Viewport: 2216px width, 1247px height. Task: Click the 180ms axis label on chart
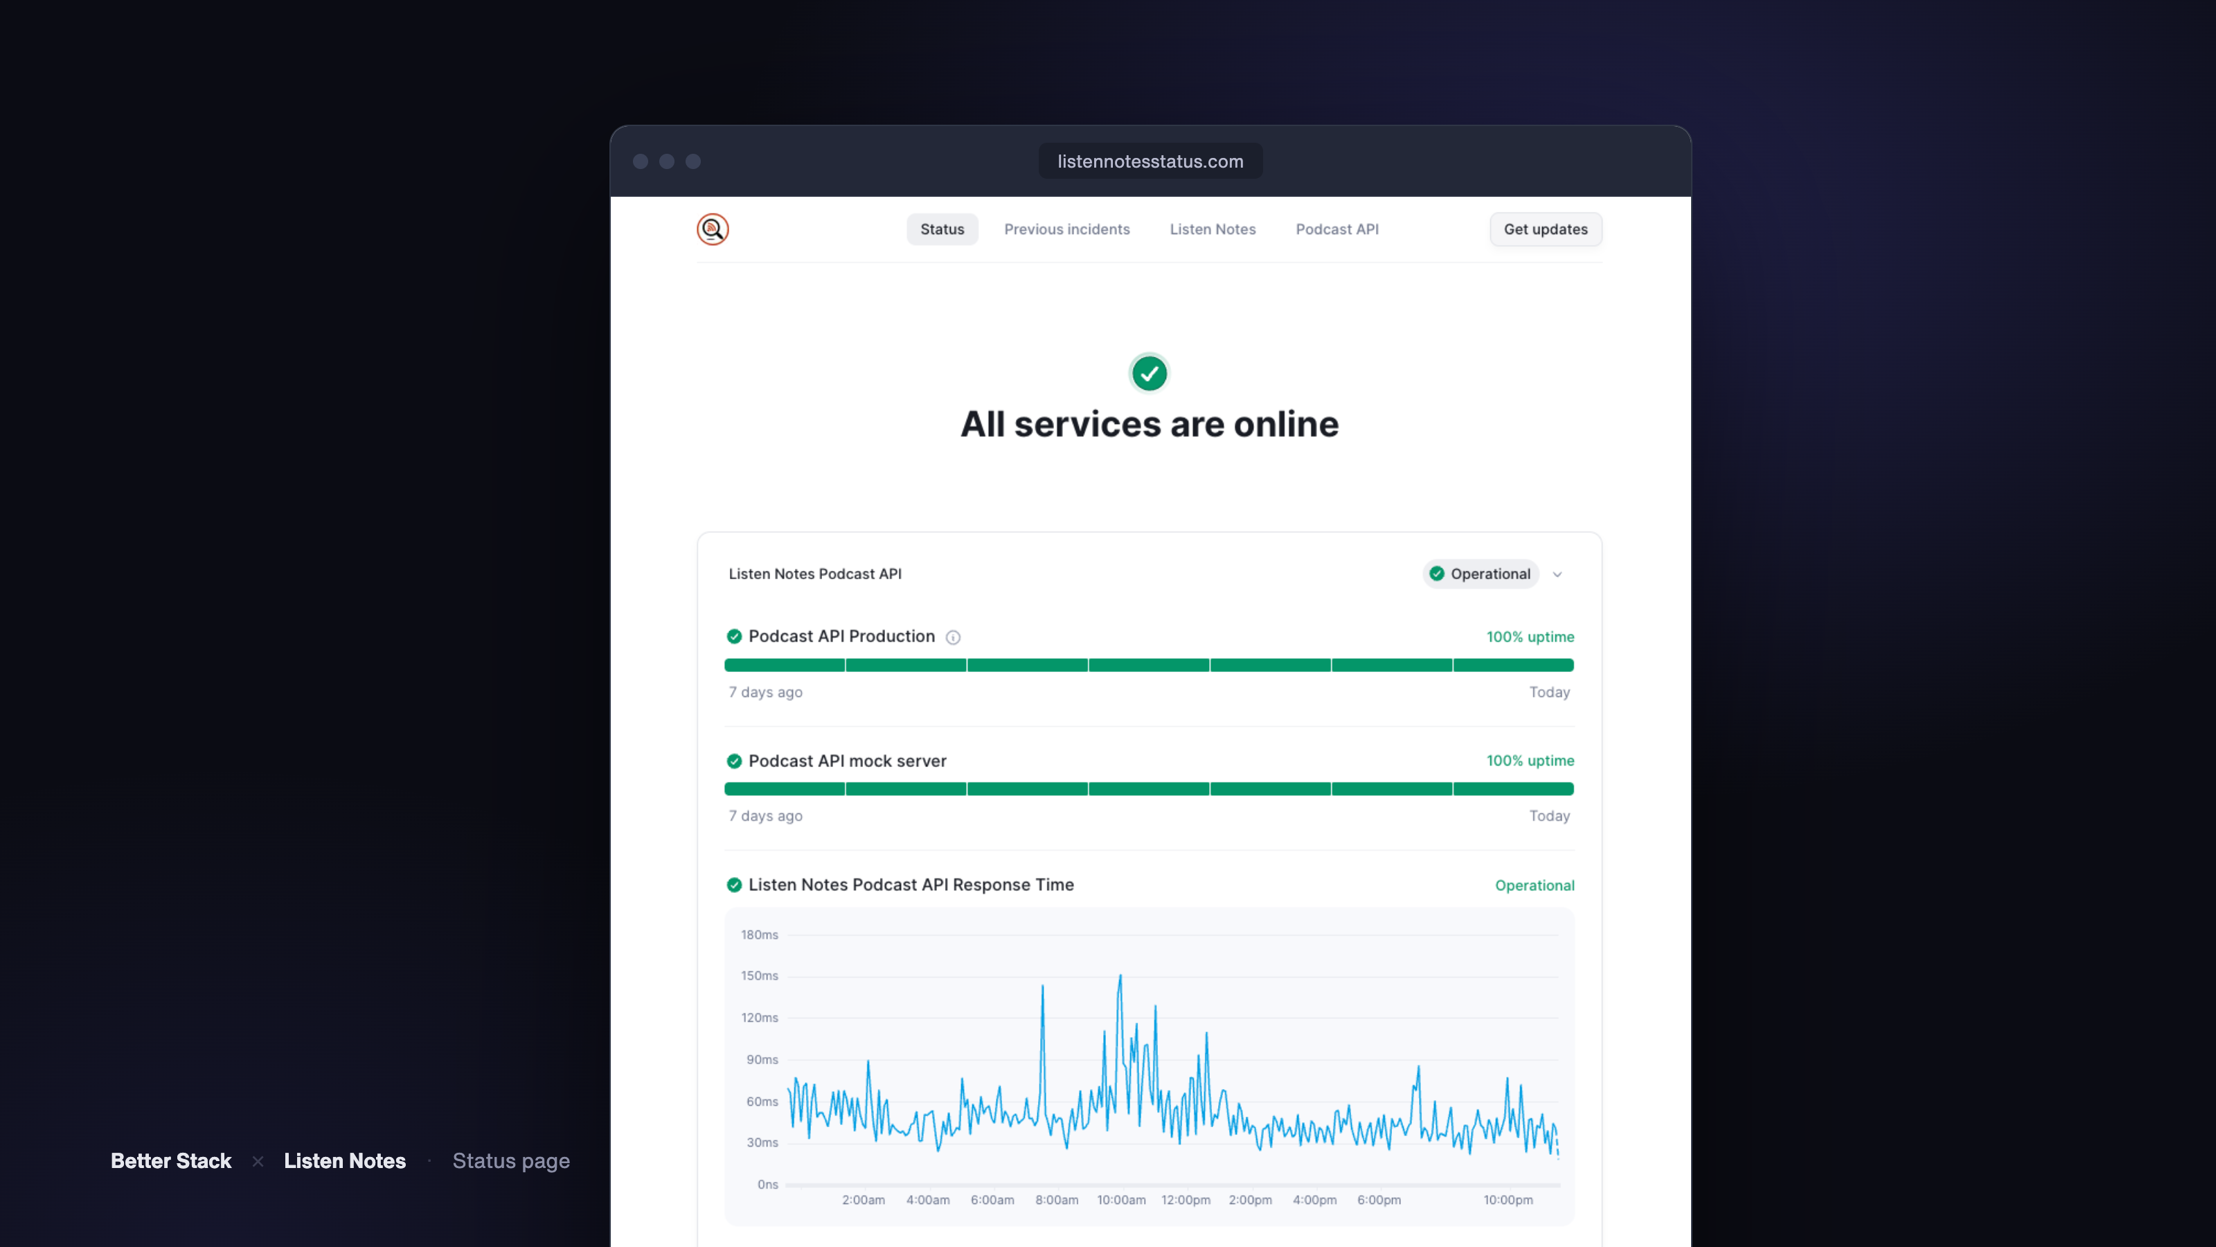[760, 935]
